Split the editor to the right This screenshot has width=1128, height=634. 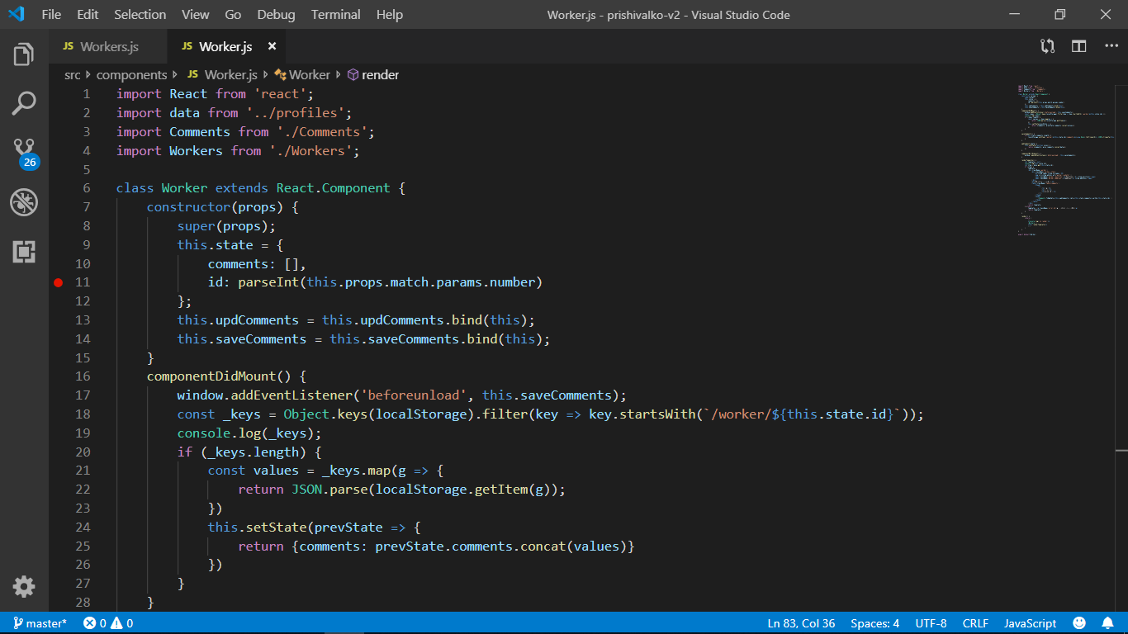tap(1079, 46)
